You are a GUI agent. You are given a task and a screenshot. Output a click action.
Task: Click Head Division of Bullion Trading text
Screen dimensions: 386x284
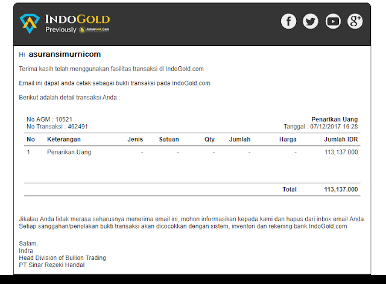[x=63, y=258]
